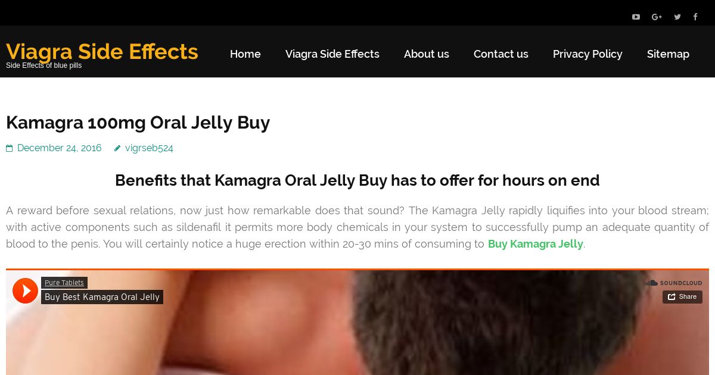Viewport: 715px width, 375px height.
Task: Open the Google Plus social icon
Action: 657,17
